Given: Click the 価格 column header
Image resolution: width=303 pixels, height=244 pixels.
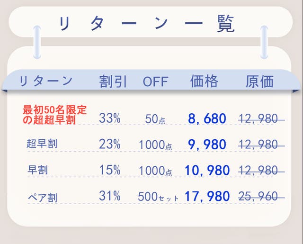Looking at the screenshot, I should [x=204, y=81].
